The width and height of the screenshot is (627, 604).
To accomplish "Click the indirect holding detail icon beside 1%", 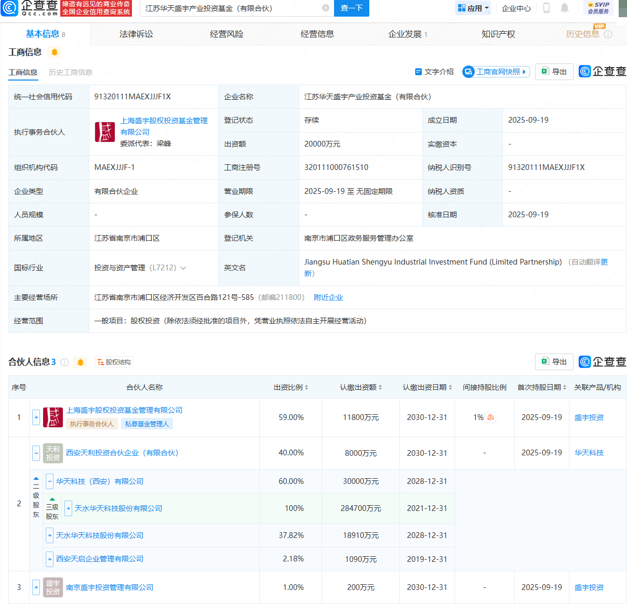I will (x=490, y=417).
